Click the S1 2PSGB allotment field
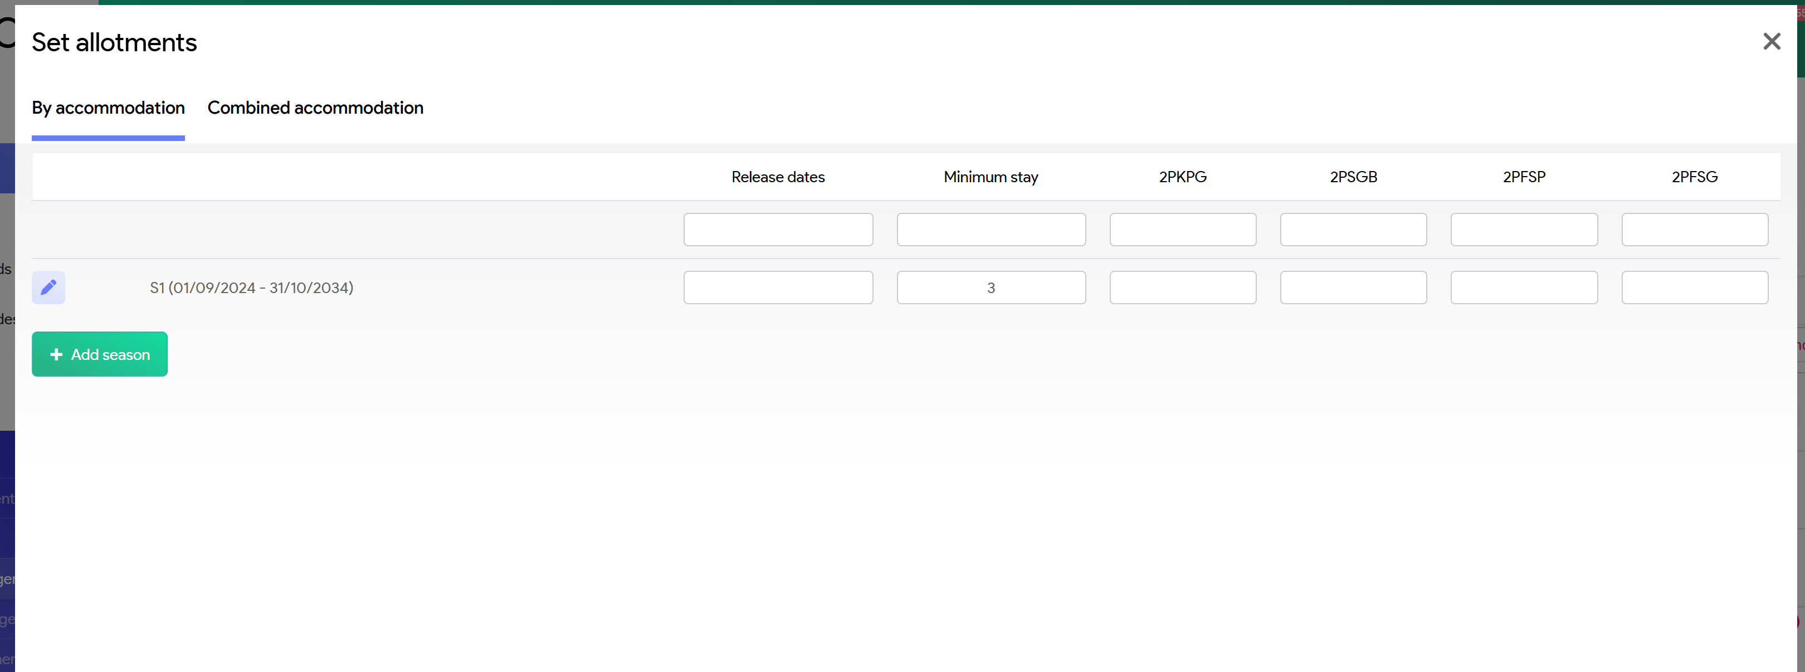 coord(1353,288)
